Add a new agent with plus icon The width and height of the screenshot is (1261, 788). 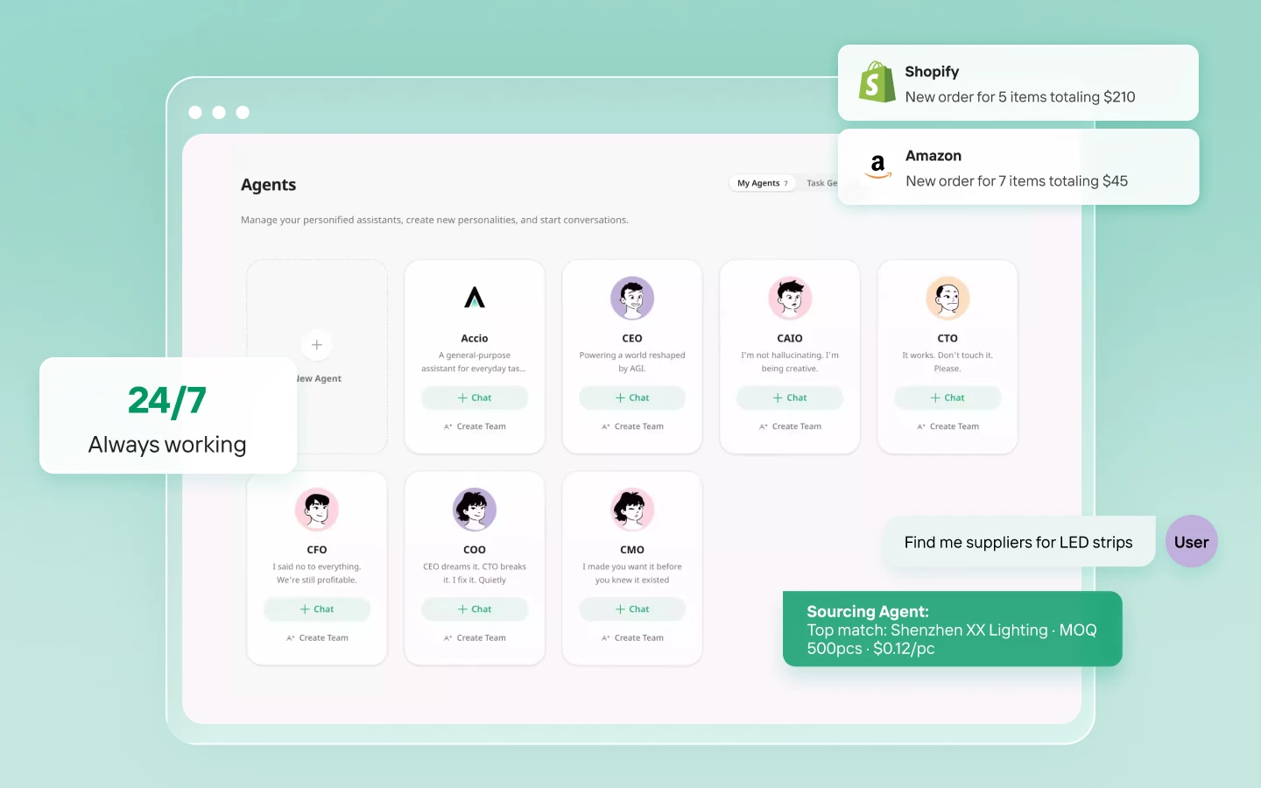coord(317,345)
